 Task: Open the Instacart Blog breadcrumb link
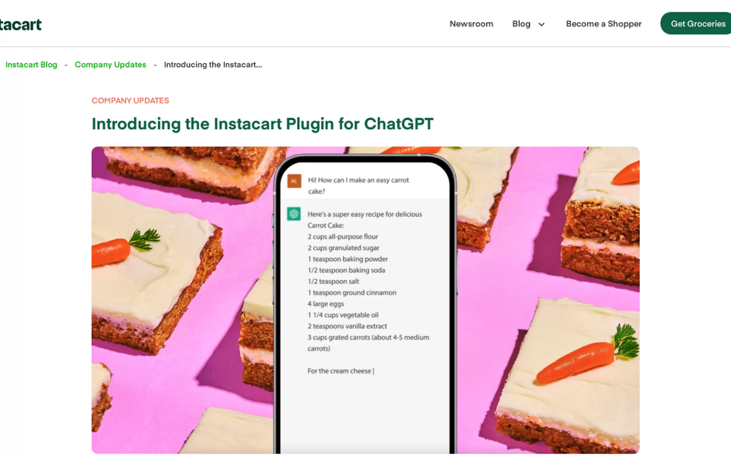(x=31, y=65)
